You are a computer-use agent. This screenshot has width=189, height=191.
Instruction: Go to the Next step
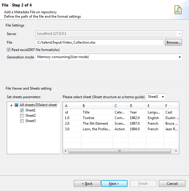click(x=114, y=184)
